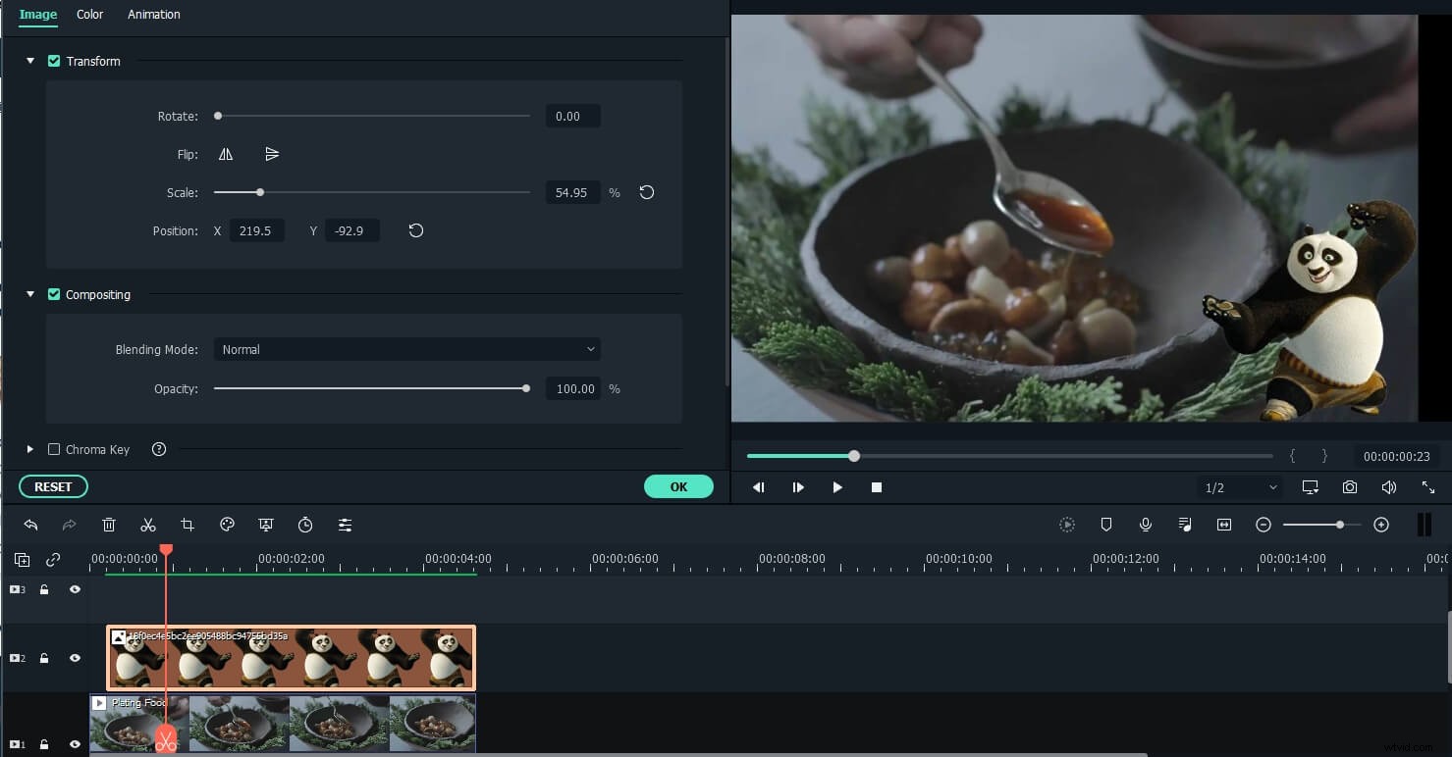1452x757 pixels.
Task: Toggle visibility of track 2
Action: pos(75,658)
